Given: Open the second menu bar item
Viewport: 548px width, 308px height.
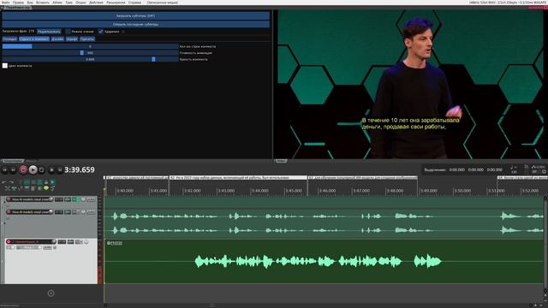Looking at the screenshot, I should pyautogui.click(x=18, y=3).
